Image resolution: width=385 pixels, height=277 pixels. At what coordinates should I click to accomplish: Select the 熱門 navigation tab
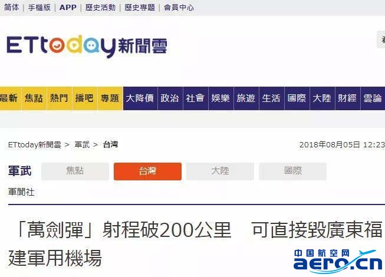coord(59,98)
